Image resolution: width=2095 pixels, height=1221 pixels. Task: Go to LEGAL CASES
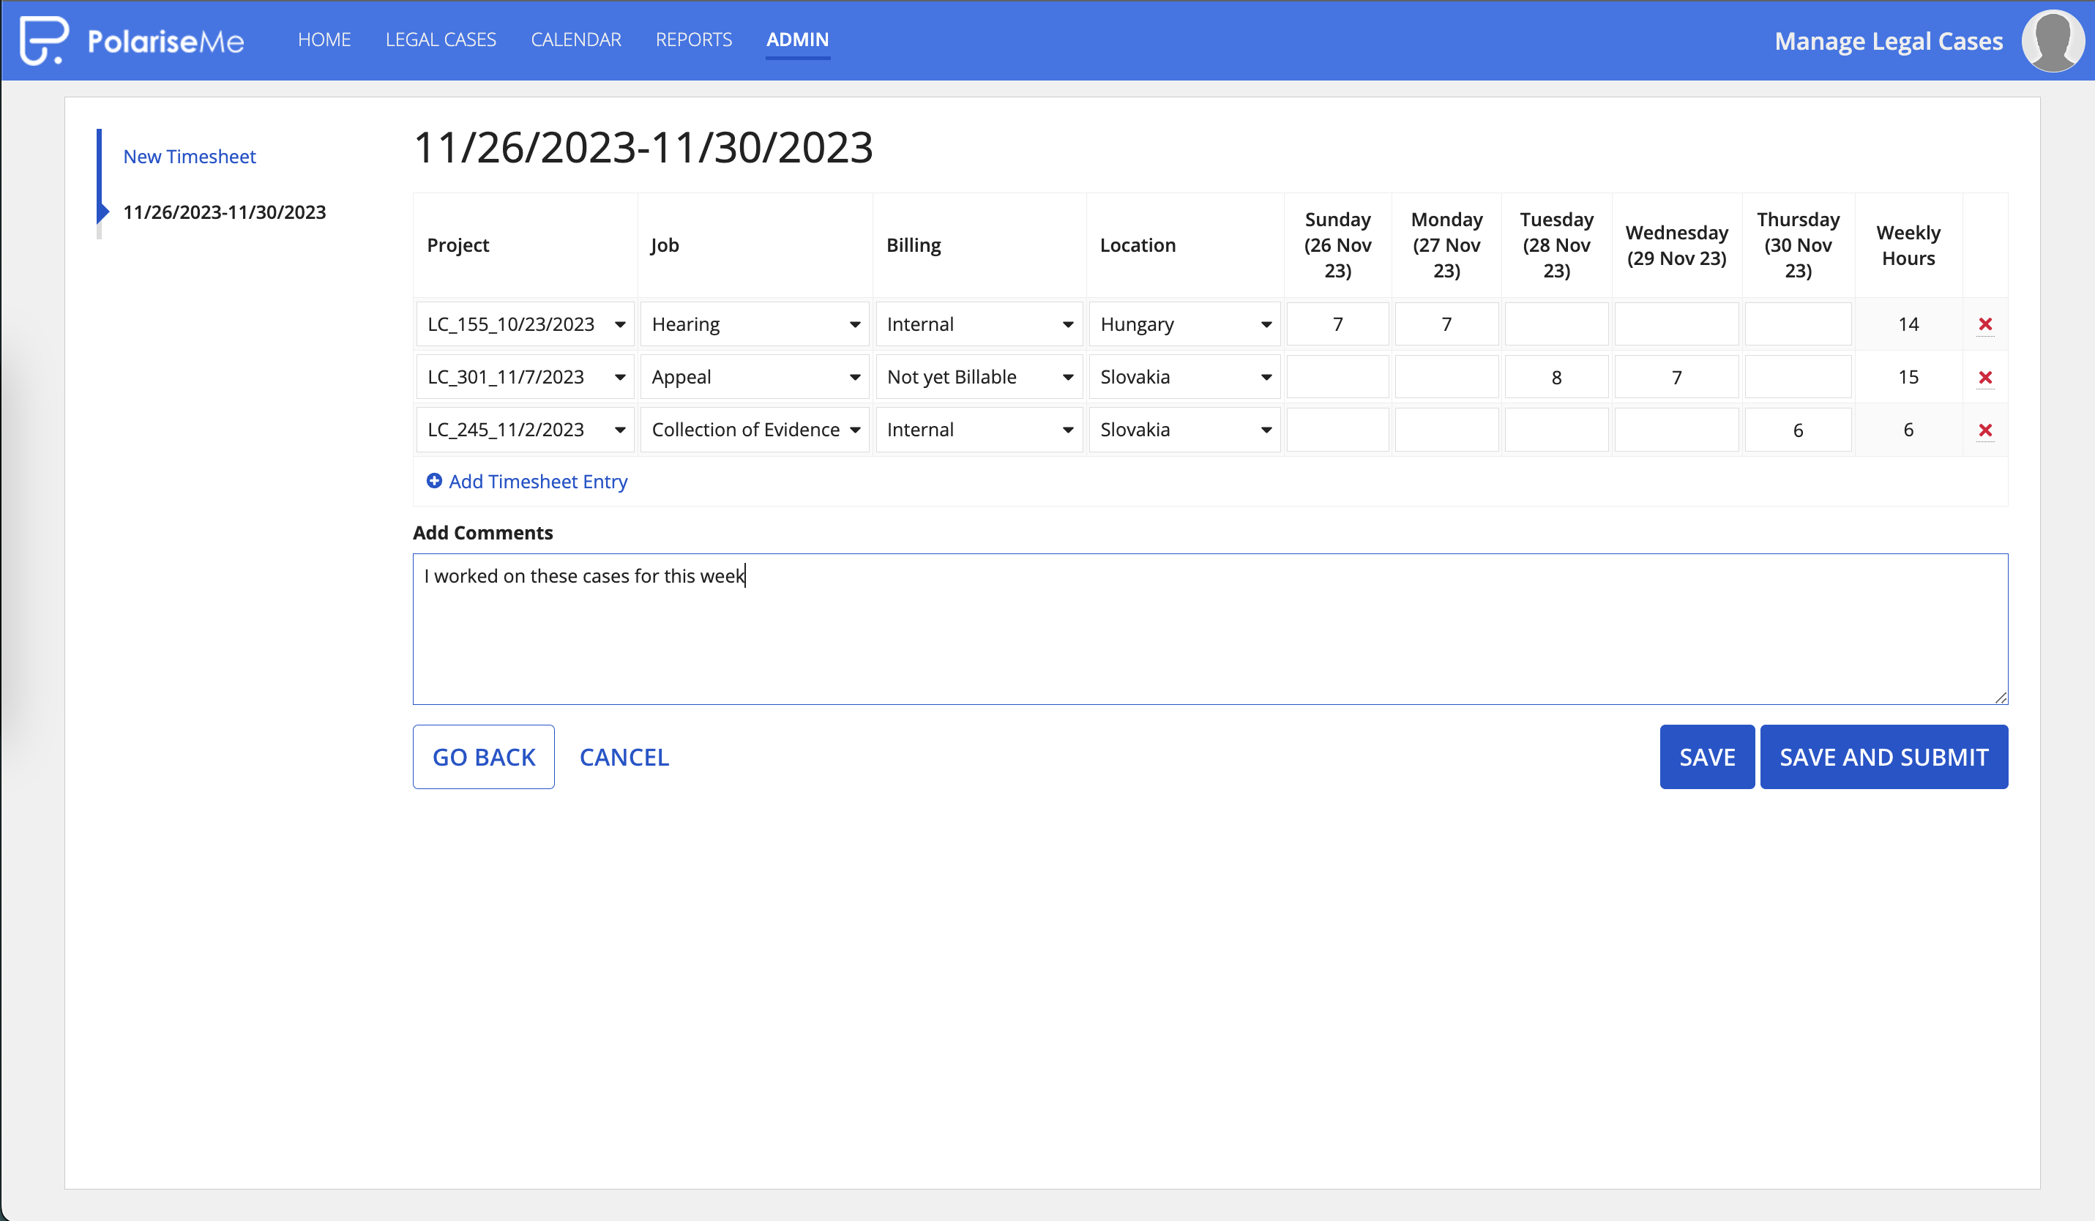[441, 39]
